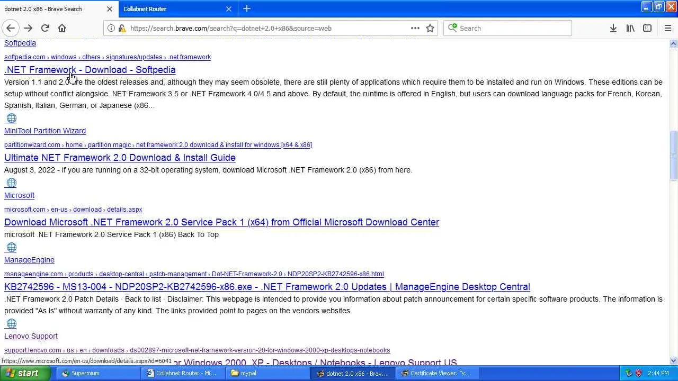678x381 pixels.
Task: Click the green security tray icon
Action: [x=629, y=373]
